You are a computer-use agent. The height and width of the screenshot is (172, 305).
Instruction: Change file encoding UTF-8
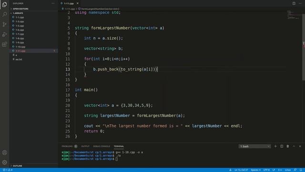coord(266,170)
